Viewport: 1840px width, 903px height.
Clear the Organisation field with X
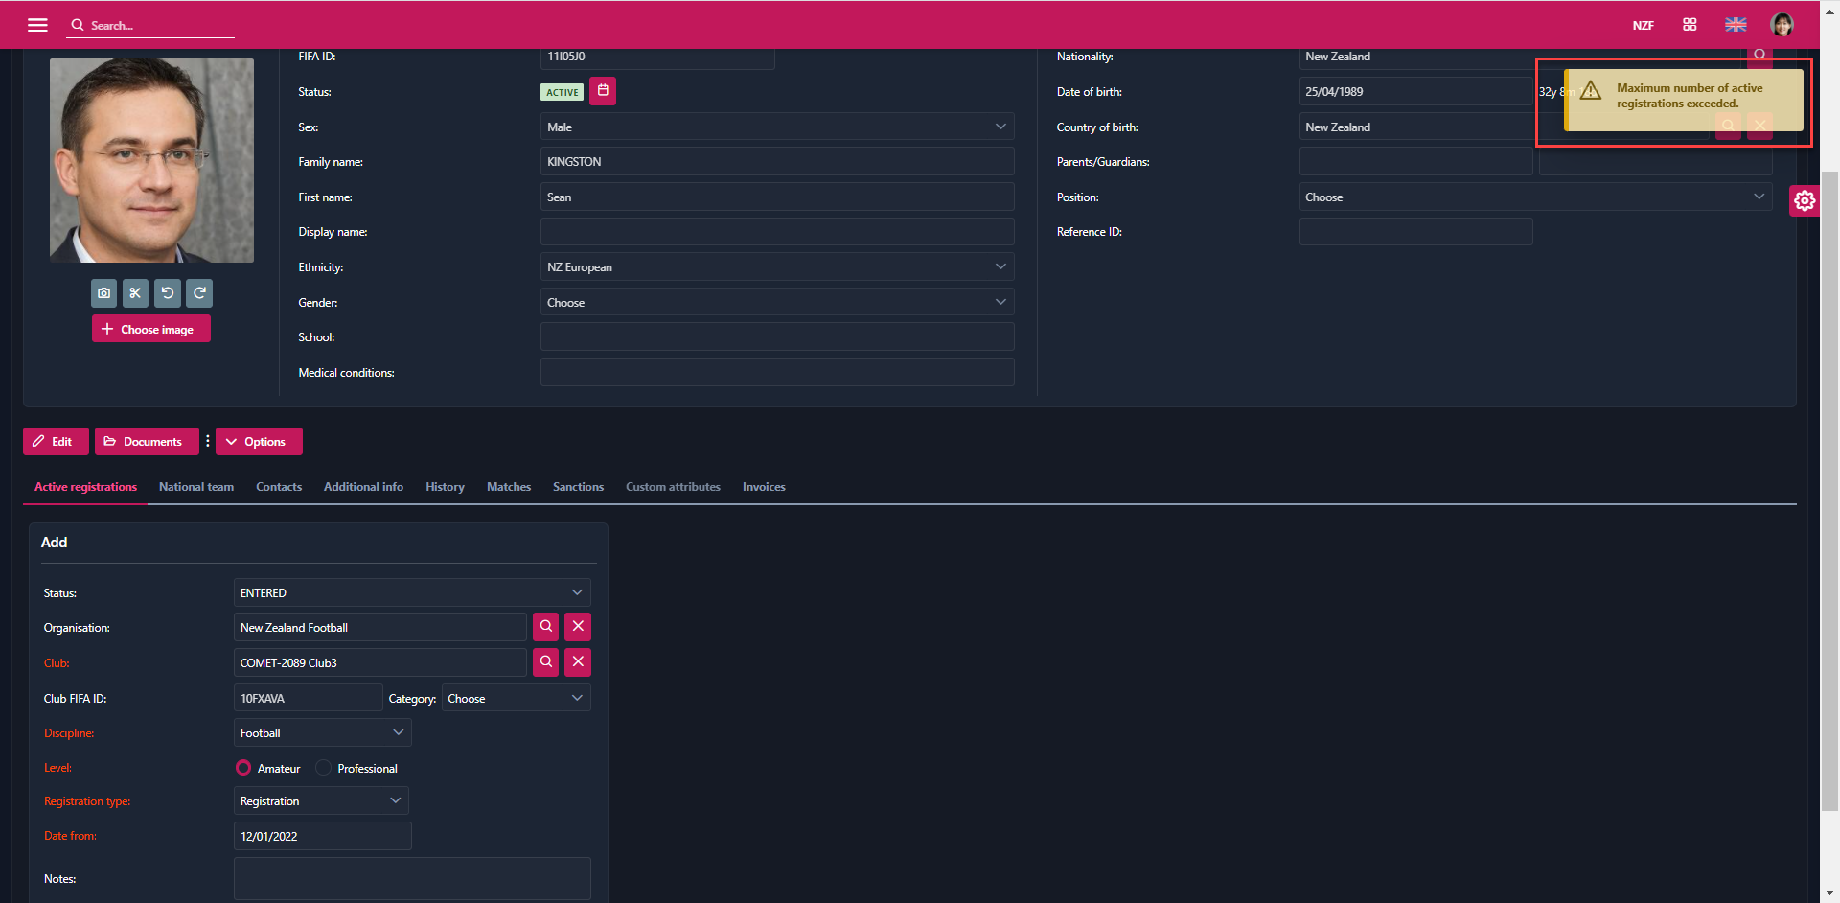tap(578, 627)
